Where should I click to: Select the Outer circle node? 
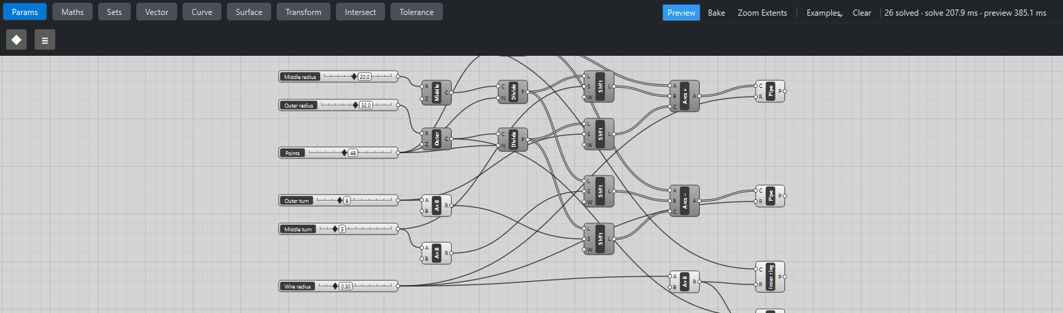point(437,139)
